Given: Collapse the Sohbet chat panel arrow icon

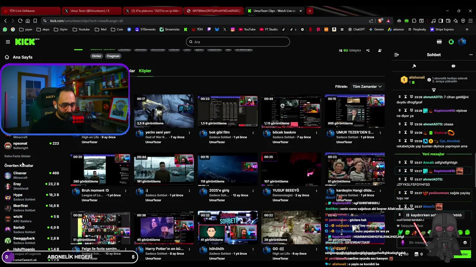Looking at the screenshot, I should (396, 55).
